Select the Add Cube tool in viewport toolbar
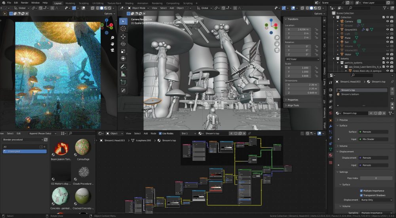Screen dimensions: 396x218 click(x=123, y=82)
